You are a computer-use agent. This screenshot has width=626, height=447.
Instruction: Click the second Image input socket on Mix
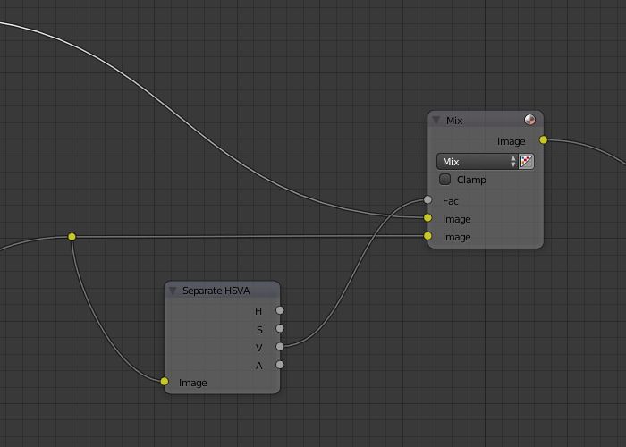[x=427, y=236]
